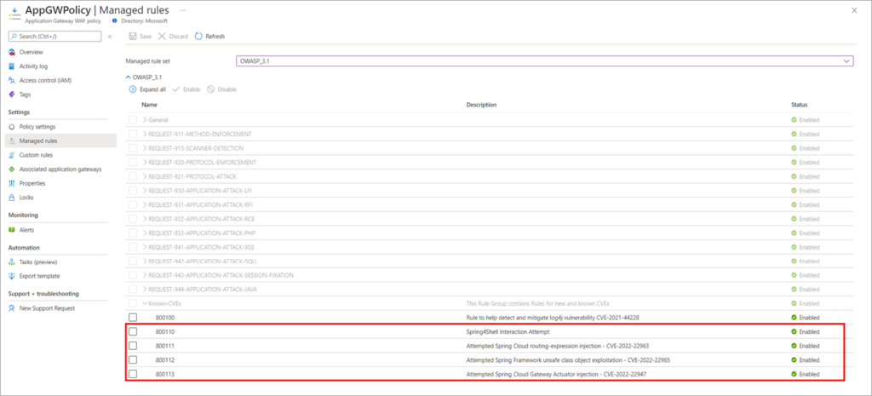This screenshot has width=872, height=396.
Task: Tick the Known-CVEs group checkbox
Action: (x=133, y=304)
